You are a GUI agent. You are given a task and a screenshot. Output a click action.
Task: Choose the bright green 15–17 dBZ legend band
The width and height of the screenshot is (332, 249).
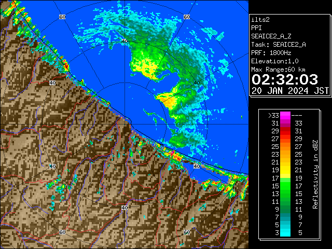[285, 186]
